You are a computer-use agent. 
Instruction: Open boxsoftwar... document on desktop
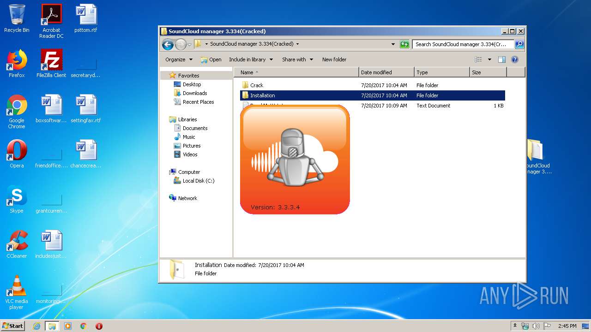51,109
